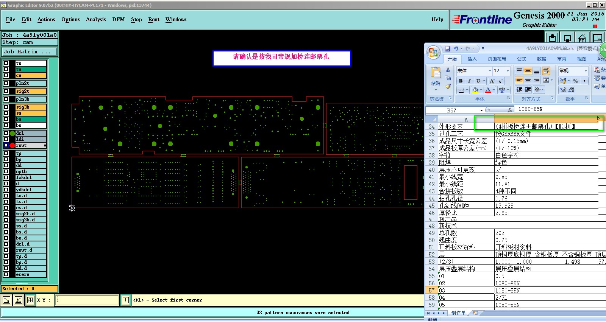Toggle checkbox for layer sig3b

coord(6,107)
